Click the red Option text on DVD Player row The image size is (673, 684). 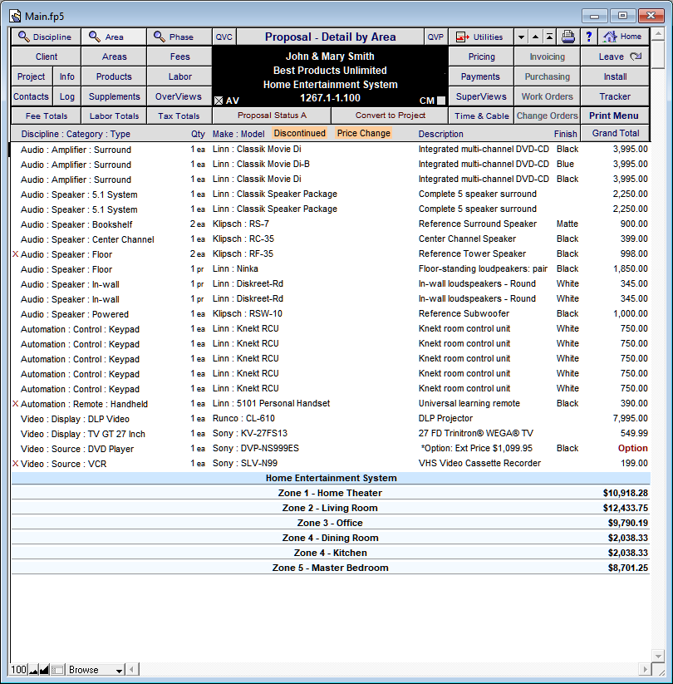pyautogui.click(x=632, y=448)
